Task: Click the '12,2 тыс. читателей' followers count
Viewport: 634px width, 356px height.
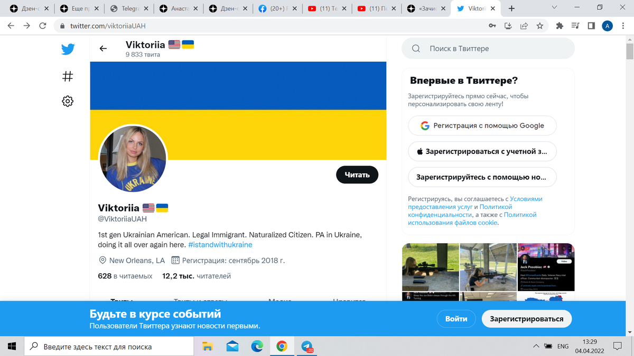Action: [197, 276]
